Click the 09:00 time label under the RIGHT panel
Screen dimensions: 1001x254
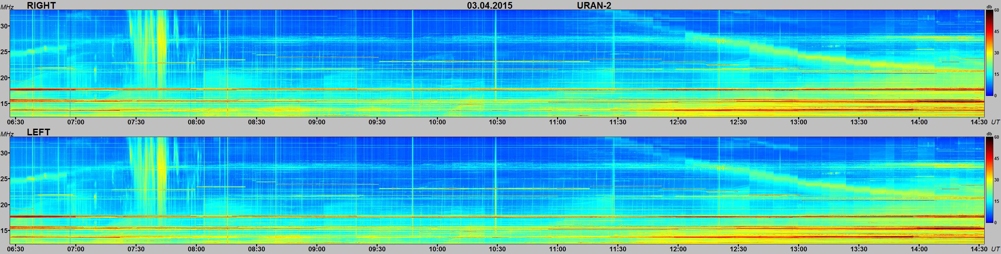(317, 122)
